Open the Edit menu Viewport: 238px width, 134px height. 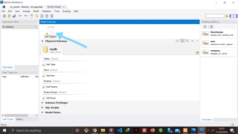(x=10, y=11)
